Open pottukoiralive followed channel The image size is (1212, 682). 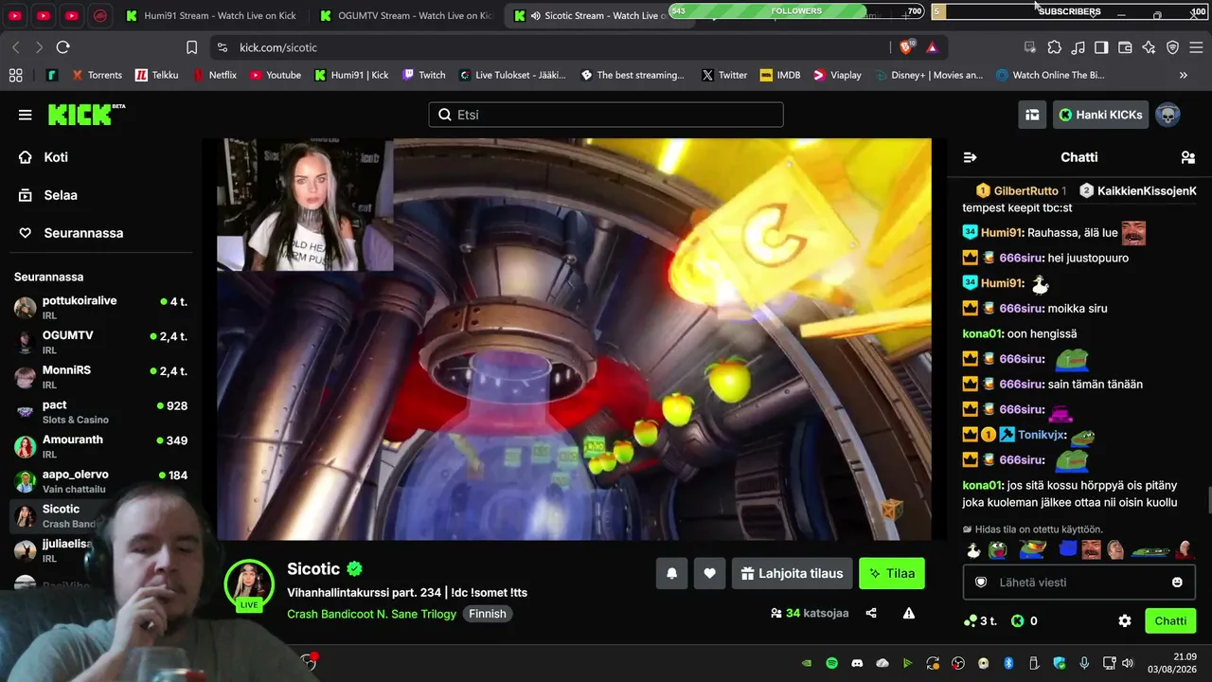[100, 307]
